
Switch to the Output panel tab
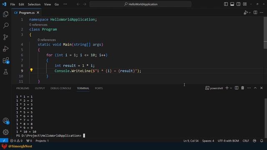tap(40, 88)
